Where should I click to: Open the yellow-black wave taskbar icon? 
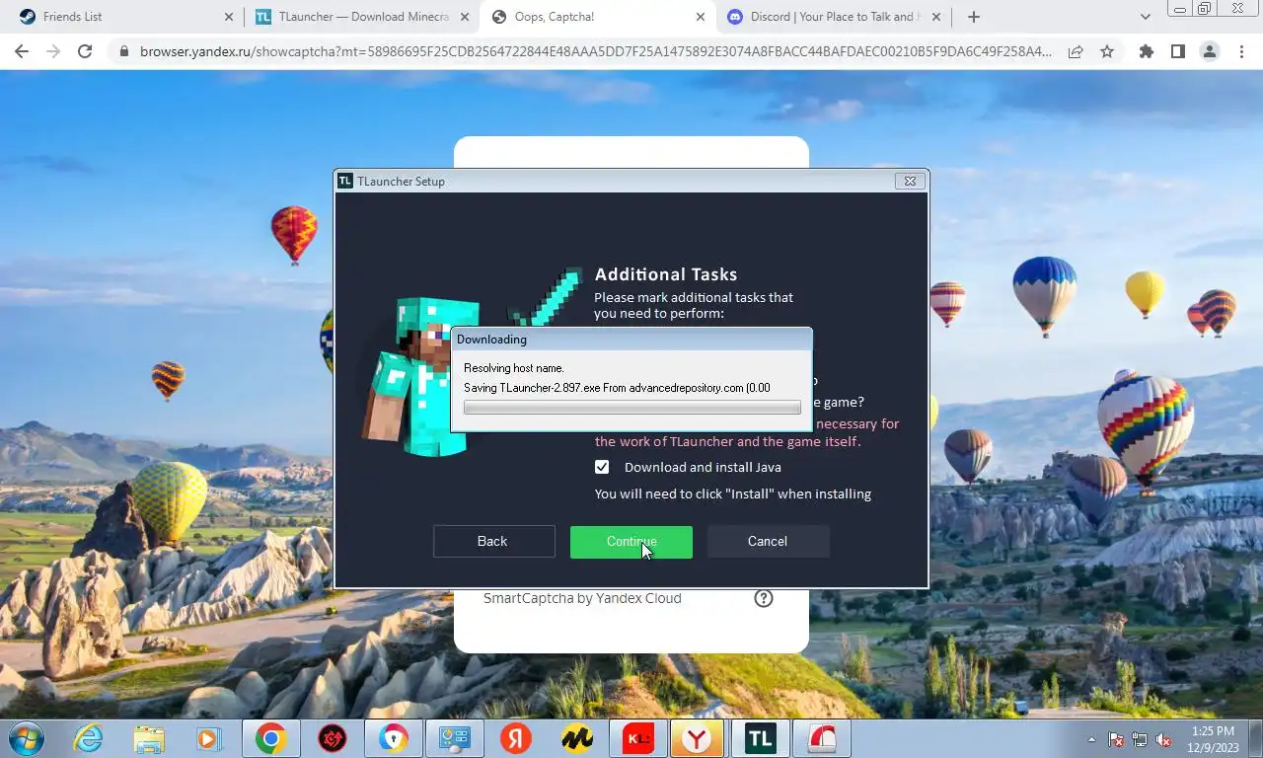tap(577, 738)
